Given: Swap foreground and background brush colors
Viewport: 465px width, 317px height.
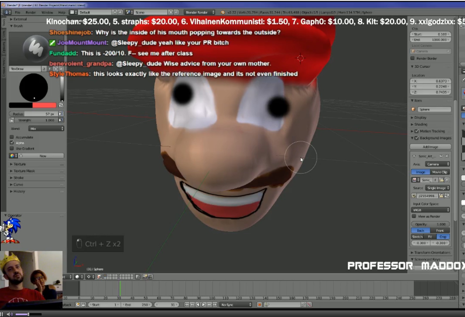Looking at the screenshot, I should pyautogui.click(x=61, y=105).
